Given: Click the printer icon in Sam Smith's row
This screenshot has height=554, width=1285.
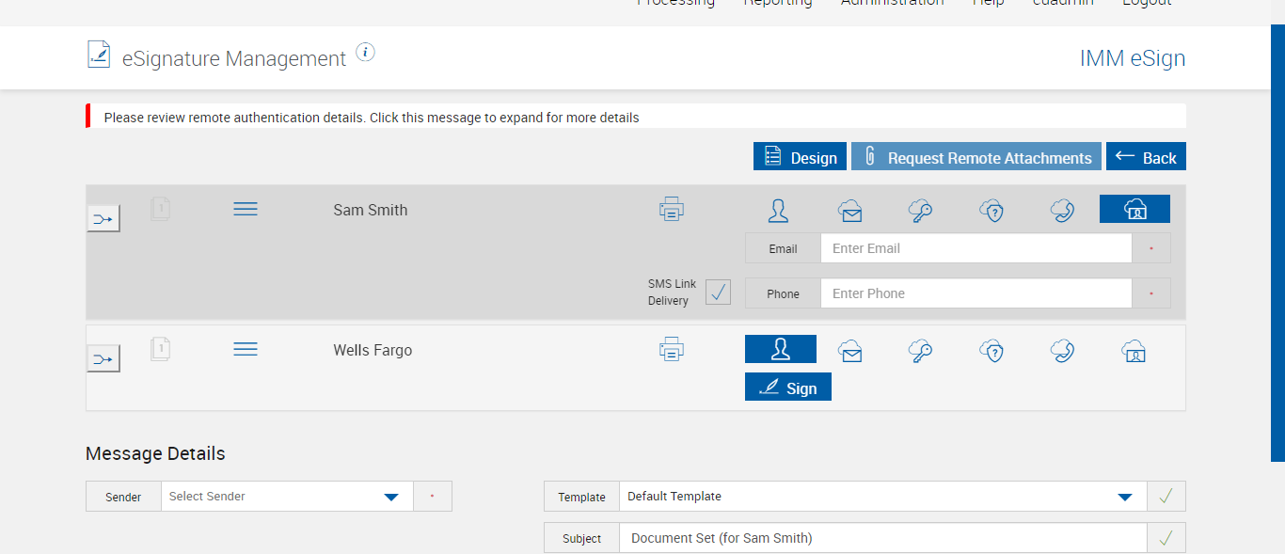Looking at the screenshot, I should click(672, 210).
